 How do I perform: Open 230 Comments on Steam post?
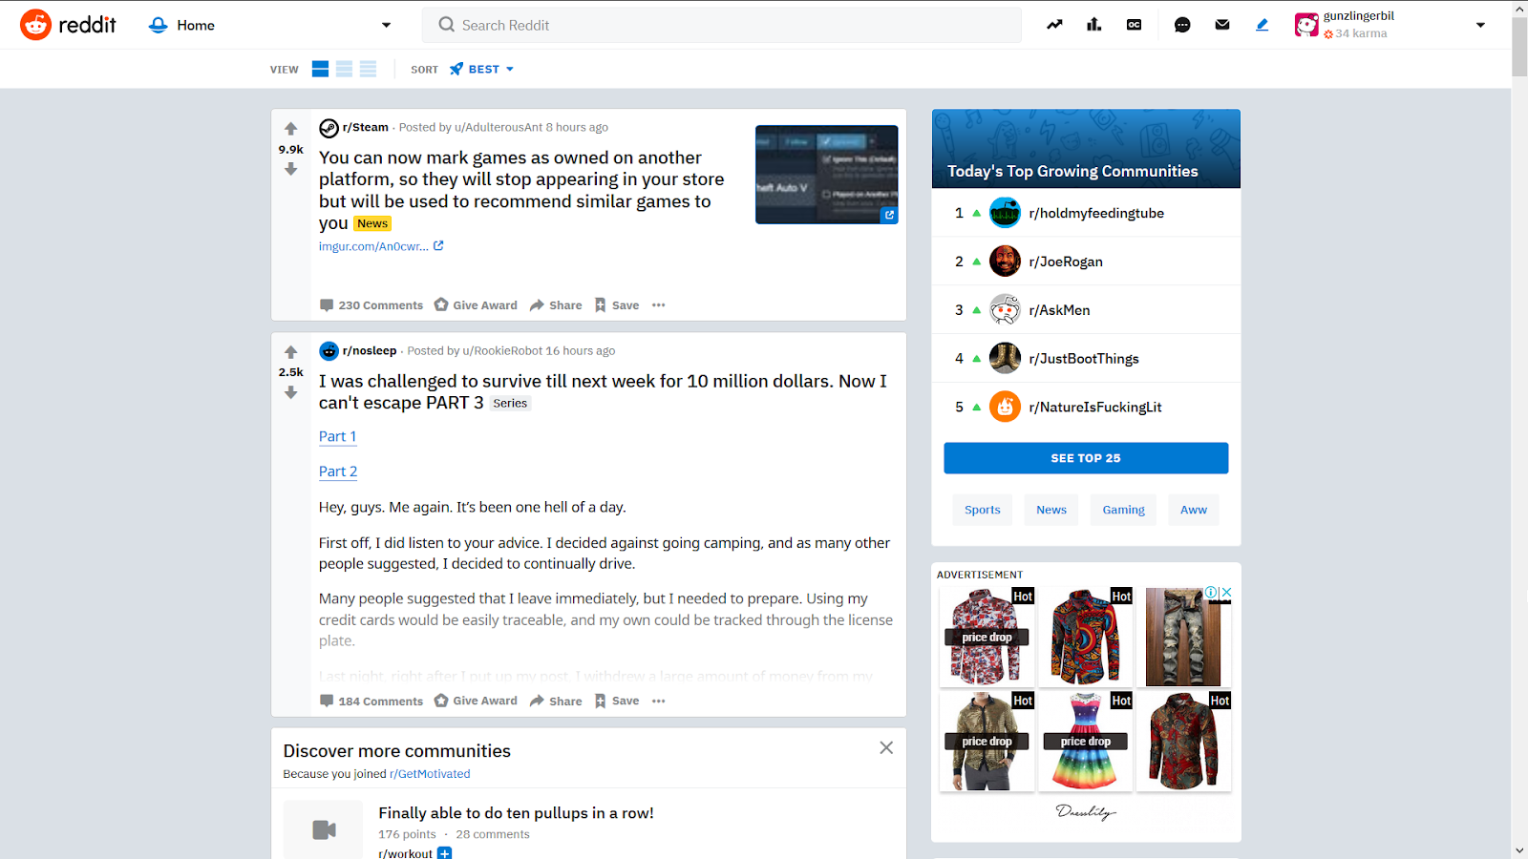(371, 305)
